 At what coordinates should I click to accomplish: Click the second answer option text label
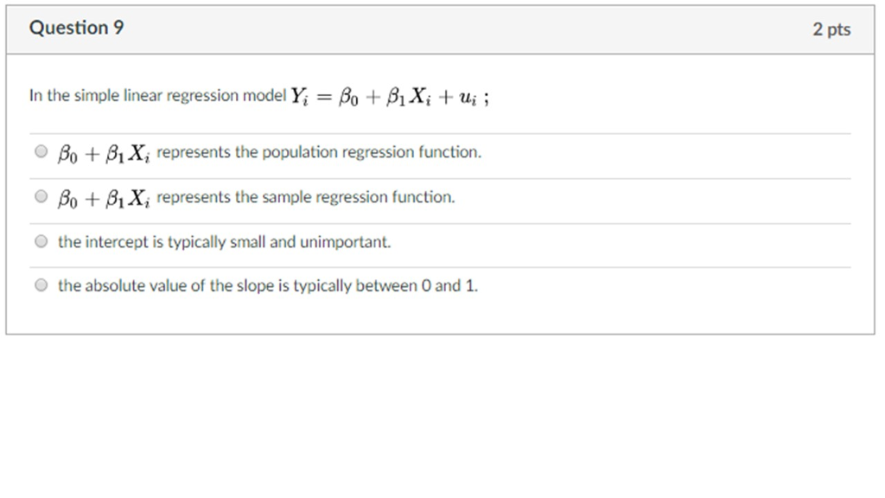tap(259, 195)
